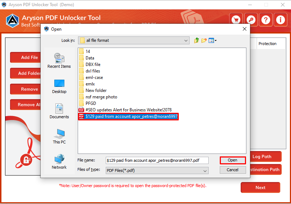Click the Add File button

pyautogui.click(x=26, y=57)
